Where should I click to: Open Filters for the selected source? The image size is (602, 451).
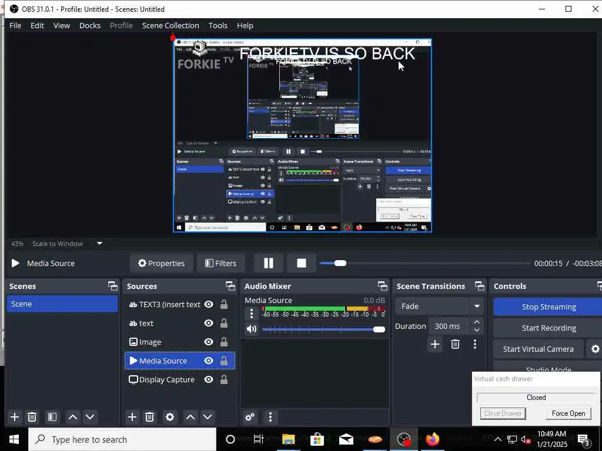221,263
